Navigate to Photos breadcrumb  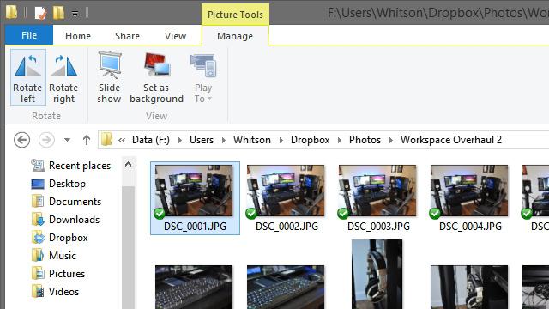pos(365,140)
